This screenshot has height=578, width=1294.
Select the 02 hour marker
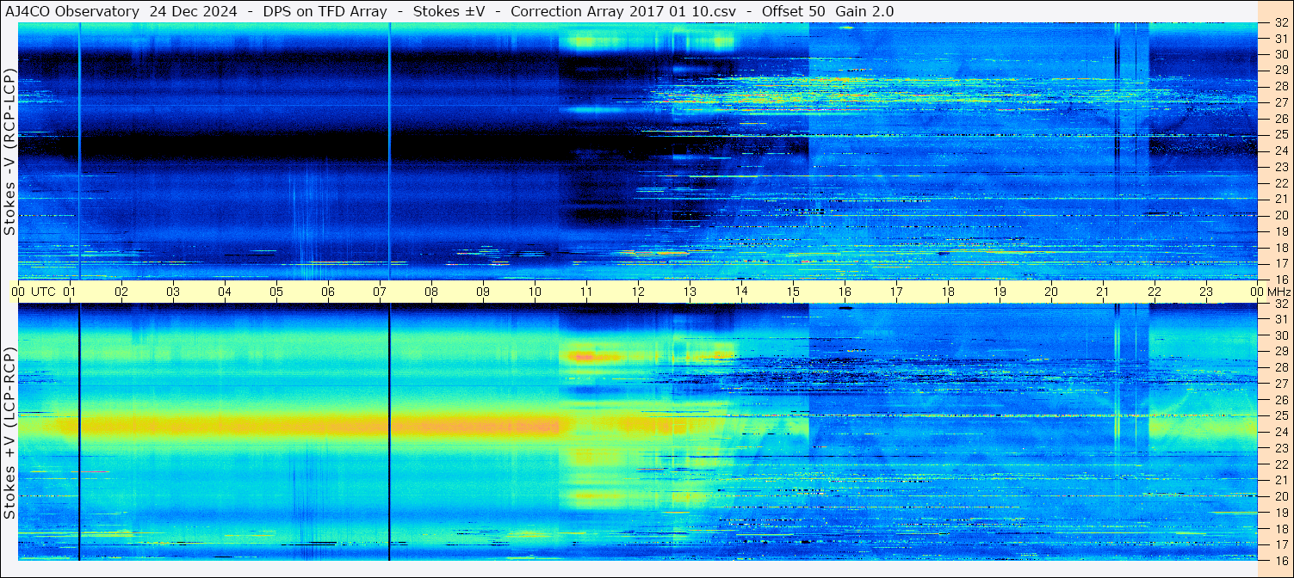tap(121, 292)
